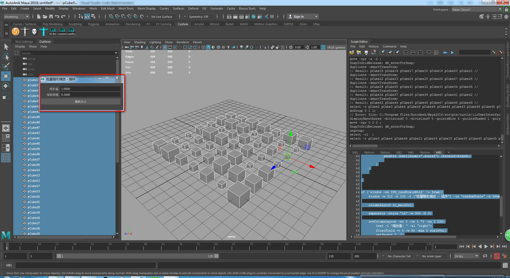
Task: Open the IPR render icon
Action: tap(241, 17)
